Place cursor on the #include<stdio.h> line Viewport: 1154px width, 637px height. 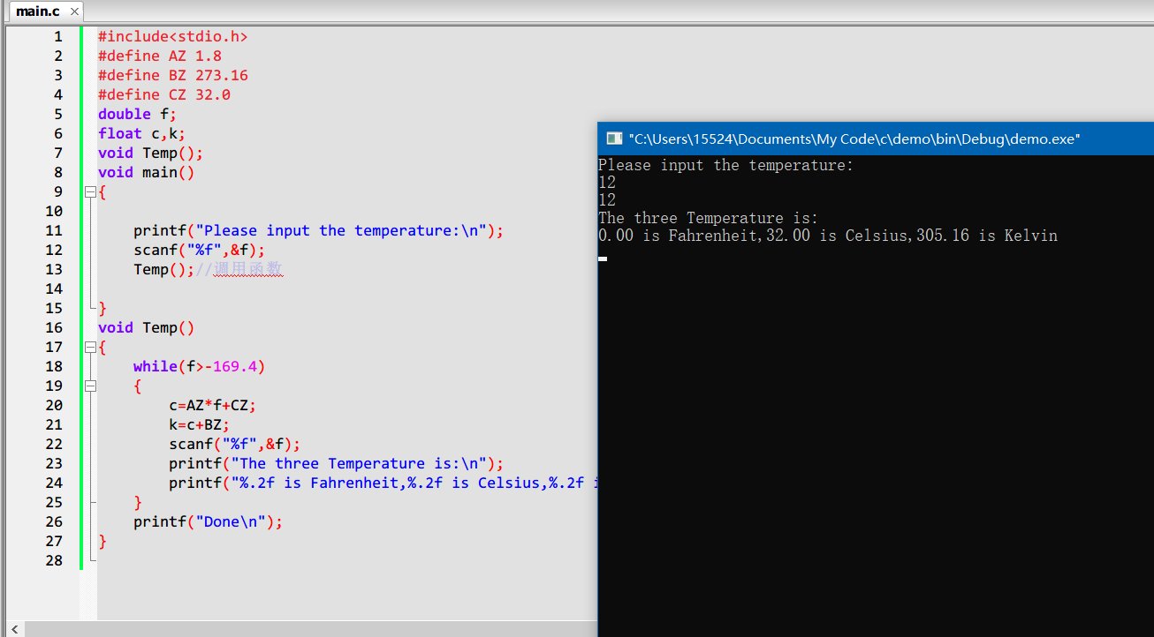click(172, 36)
